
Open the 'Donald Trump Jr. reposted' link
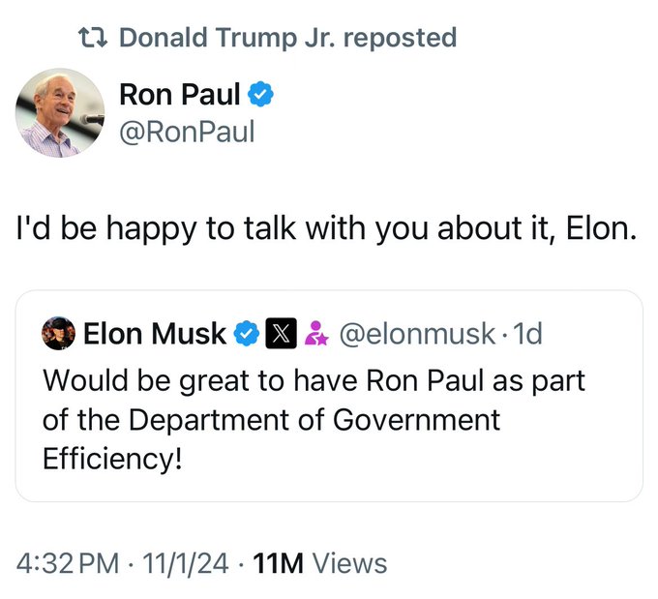(286, 39)
